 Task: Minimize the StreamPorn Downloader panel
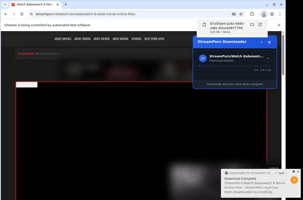point(262,42)
